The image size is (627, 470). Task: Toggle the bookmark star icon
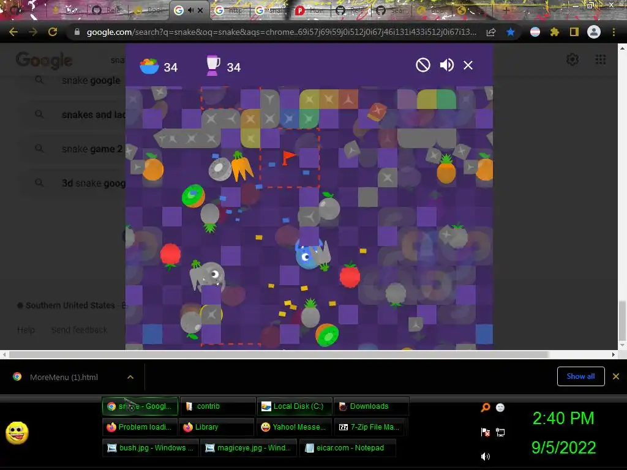point(511,32)
